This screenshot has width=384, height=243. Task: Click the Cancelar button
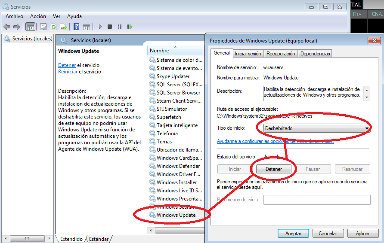click(328, 234)
